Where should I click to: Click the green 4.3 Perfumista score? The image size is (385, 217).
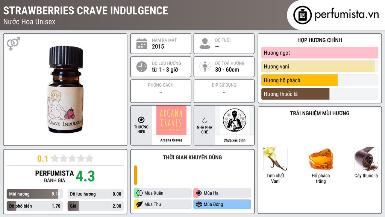point(85,176)
